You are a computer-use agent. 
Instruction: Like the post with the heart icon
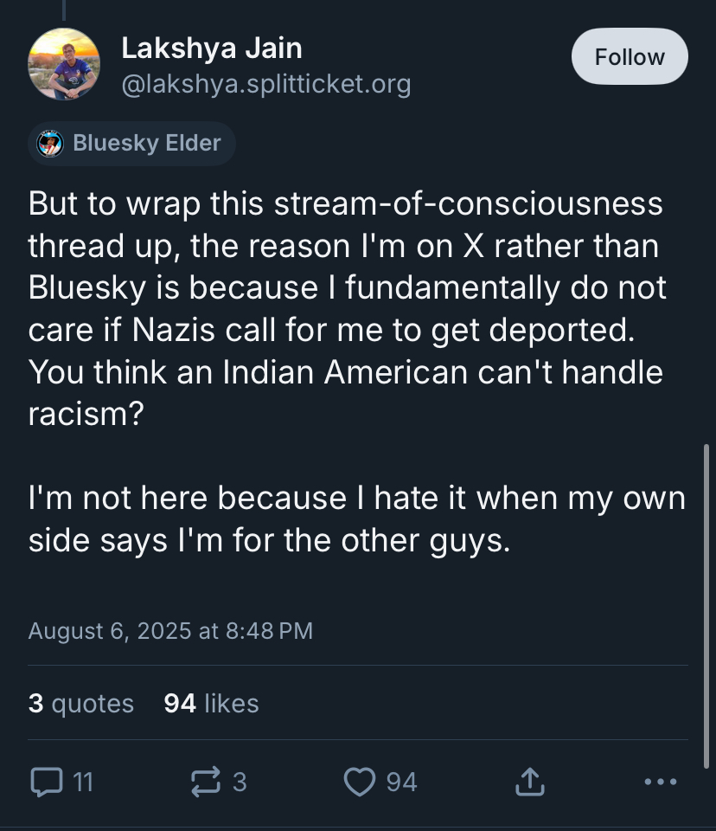[359, 783]
